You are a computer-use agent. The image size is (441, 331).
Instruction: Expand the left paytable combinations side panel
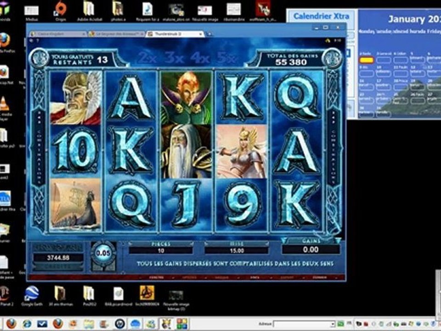(39, 152)
